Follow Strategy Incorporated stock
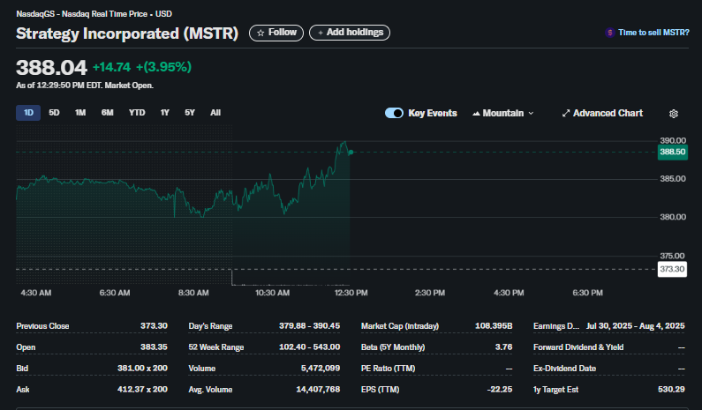The width and height of the screenshot is (702, 410). tap(276, 33)
